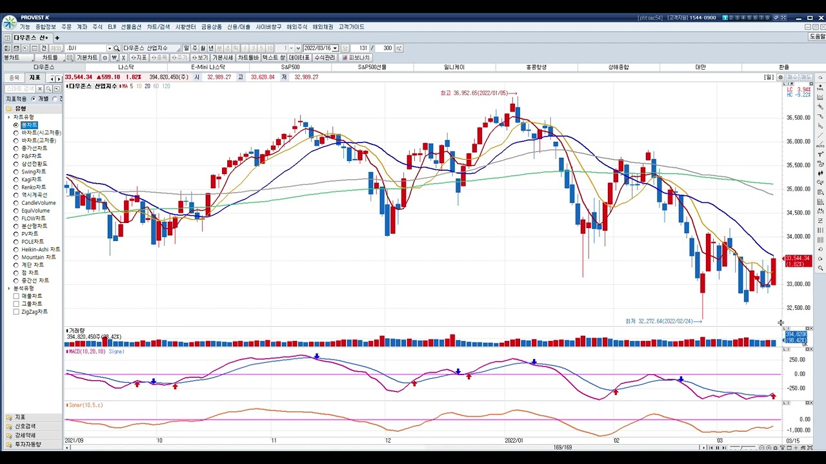
Task: Switch to virtual screen 5
Action: point(749,17)
